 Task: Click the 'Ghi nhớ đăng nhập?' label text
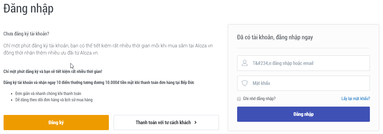coord(259,99)
